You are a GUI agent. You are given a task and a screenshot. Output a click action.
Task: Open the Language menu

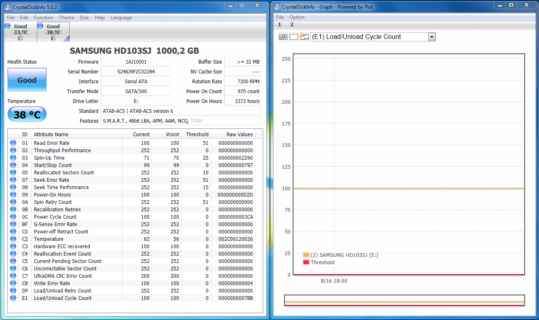pos(121,18)
